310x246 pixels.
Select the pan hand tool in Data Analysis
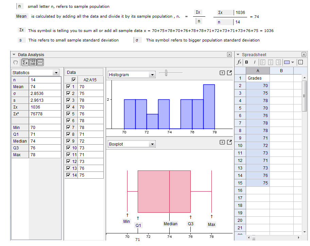[x=15, y=62]
